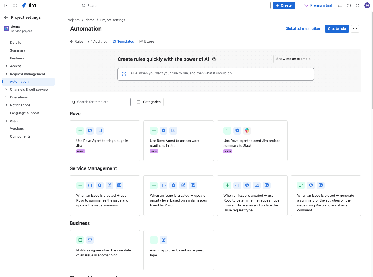Go back with the Project settings arrow
The width and height of the screenshot is (373, 277).
point(6,17)
